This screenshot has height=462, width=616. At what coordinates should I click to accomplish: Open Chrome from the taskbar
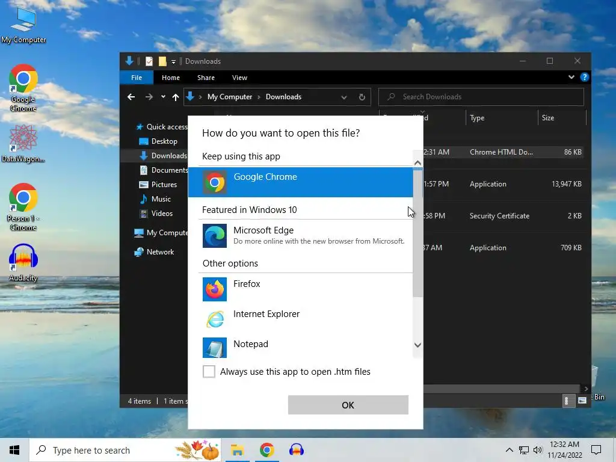tap(266, 450)
